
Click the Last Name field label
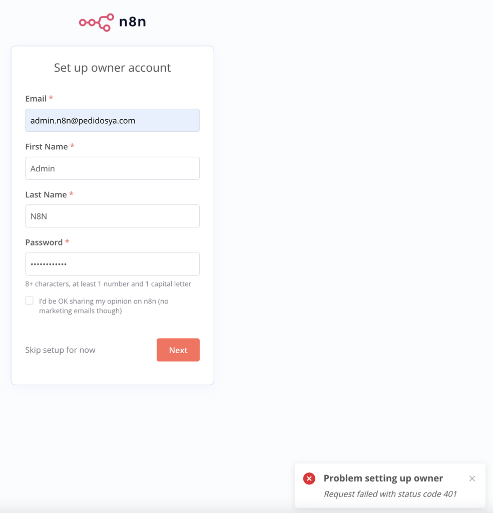pyautogui.click(x=46, y=194)
